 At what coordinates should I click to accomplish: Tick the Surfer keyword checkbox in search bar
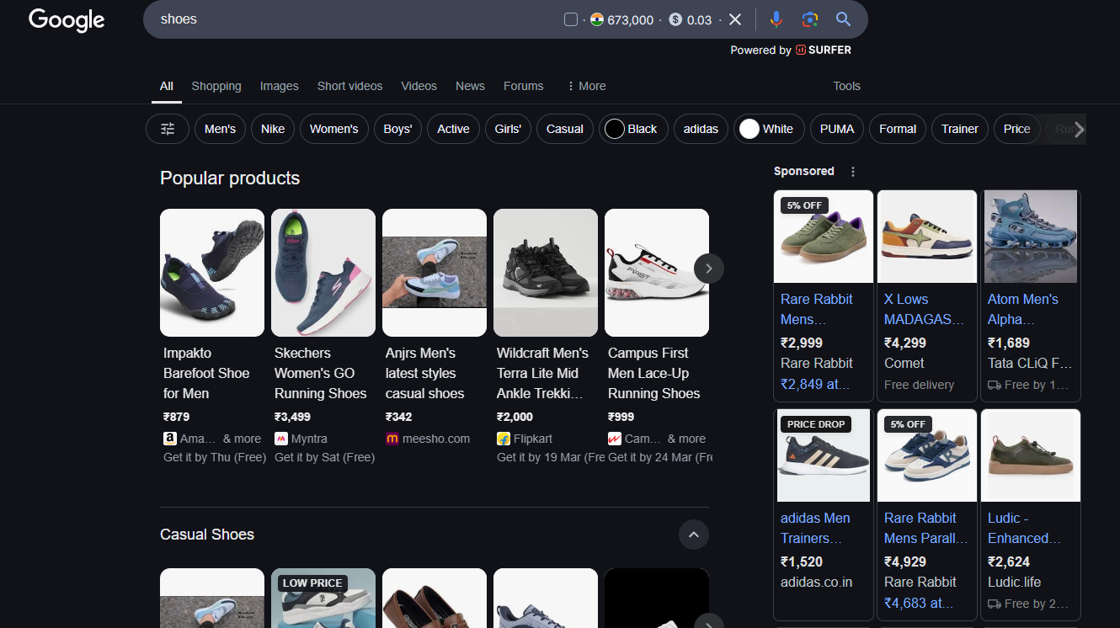(x=571, y=20)
